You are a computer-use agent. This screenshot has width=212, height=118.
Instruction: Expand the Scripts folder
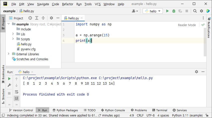click(13, 39)
